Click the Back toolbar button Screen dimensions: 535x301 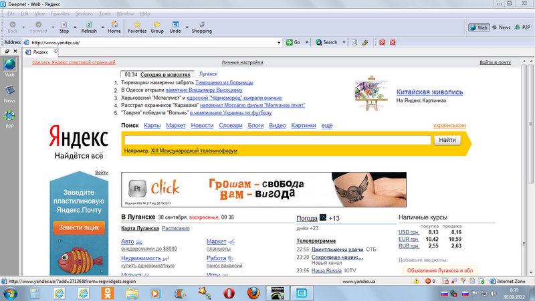point(13,27)
